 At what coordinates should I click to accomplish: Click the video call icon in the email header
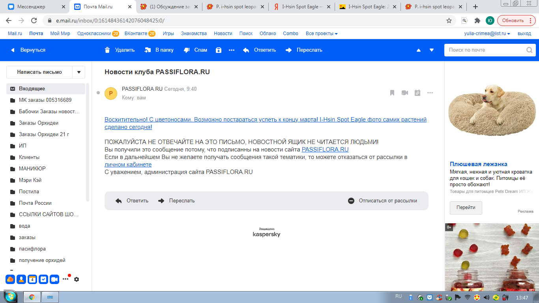coord(405,93)
